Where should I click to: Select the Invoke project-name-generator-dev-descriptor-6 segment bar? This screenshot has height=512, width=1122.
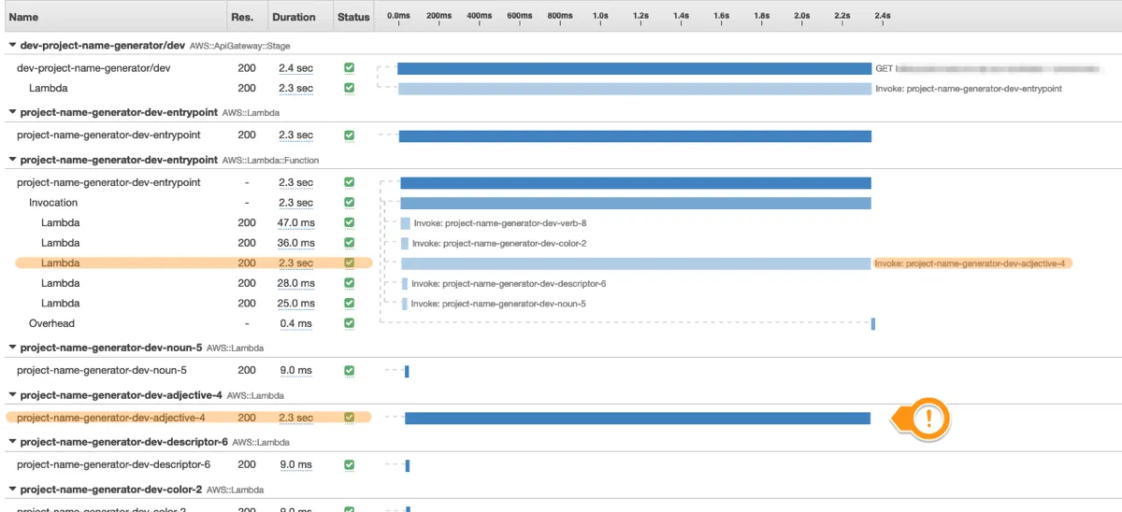pyautogui.click(x=404, y=283)
